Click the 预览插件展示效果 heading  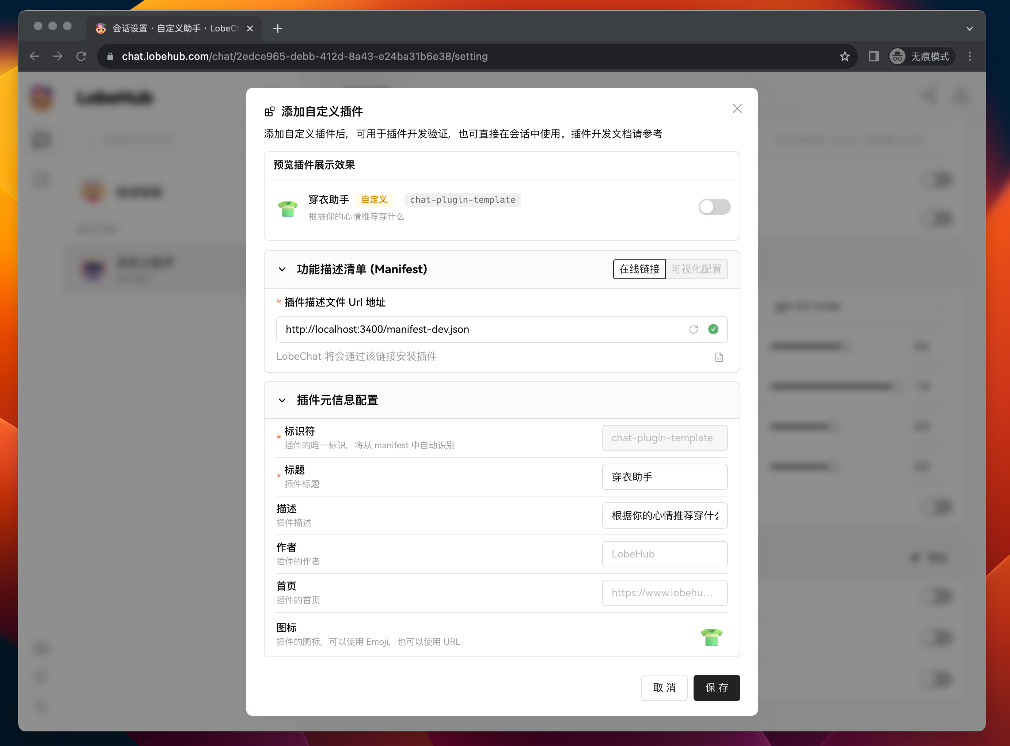[x=314, y=165]
